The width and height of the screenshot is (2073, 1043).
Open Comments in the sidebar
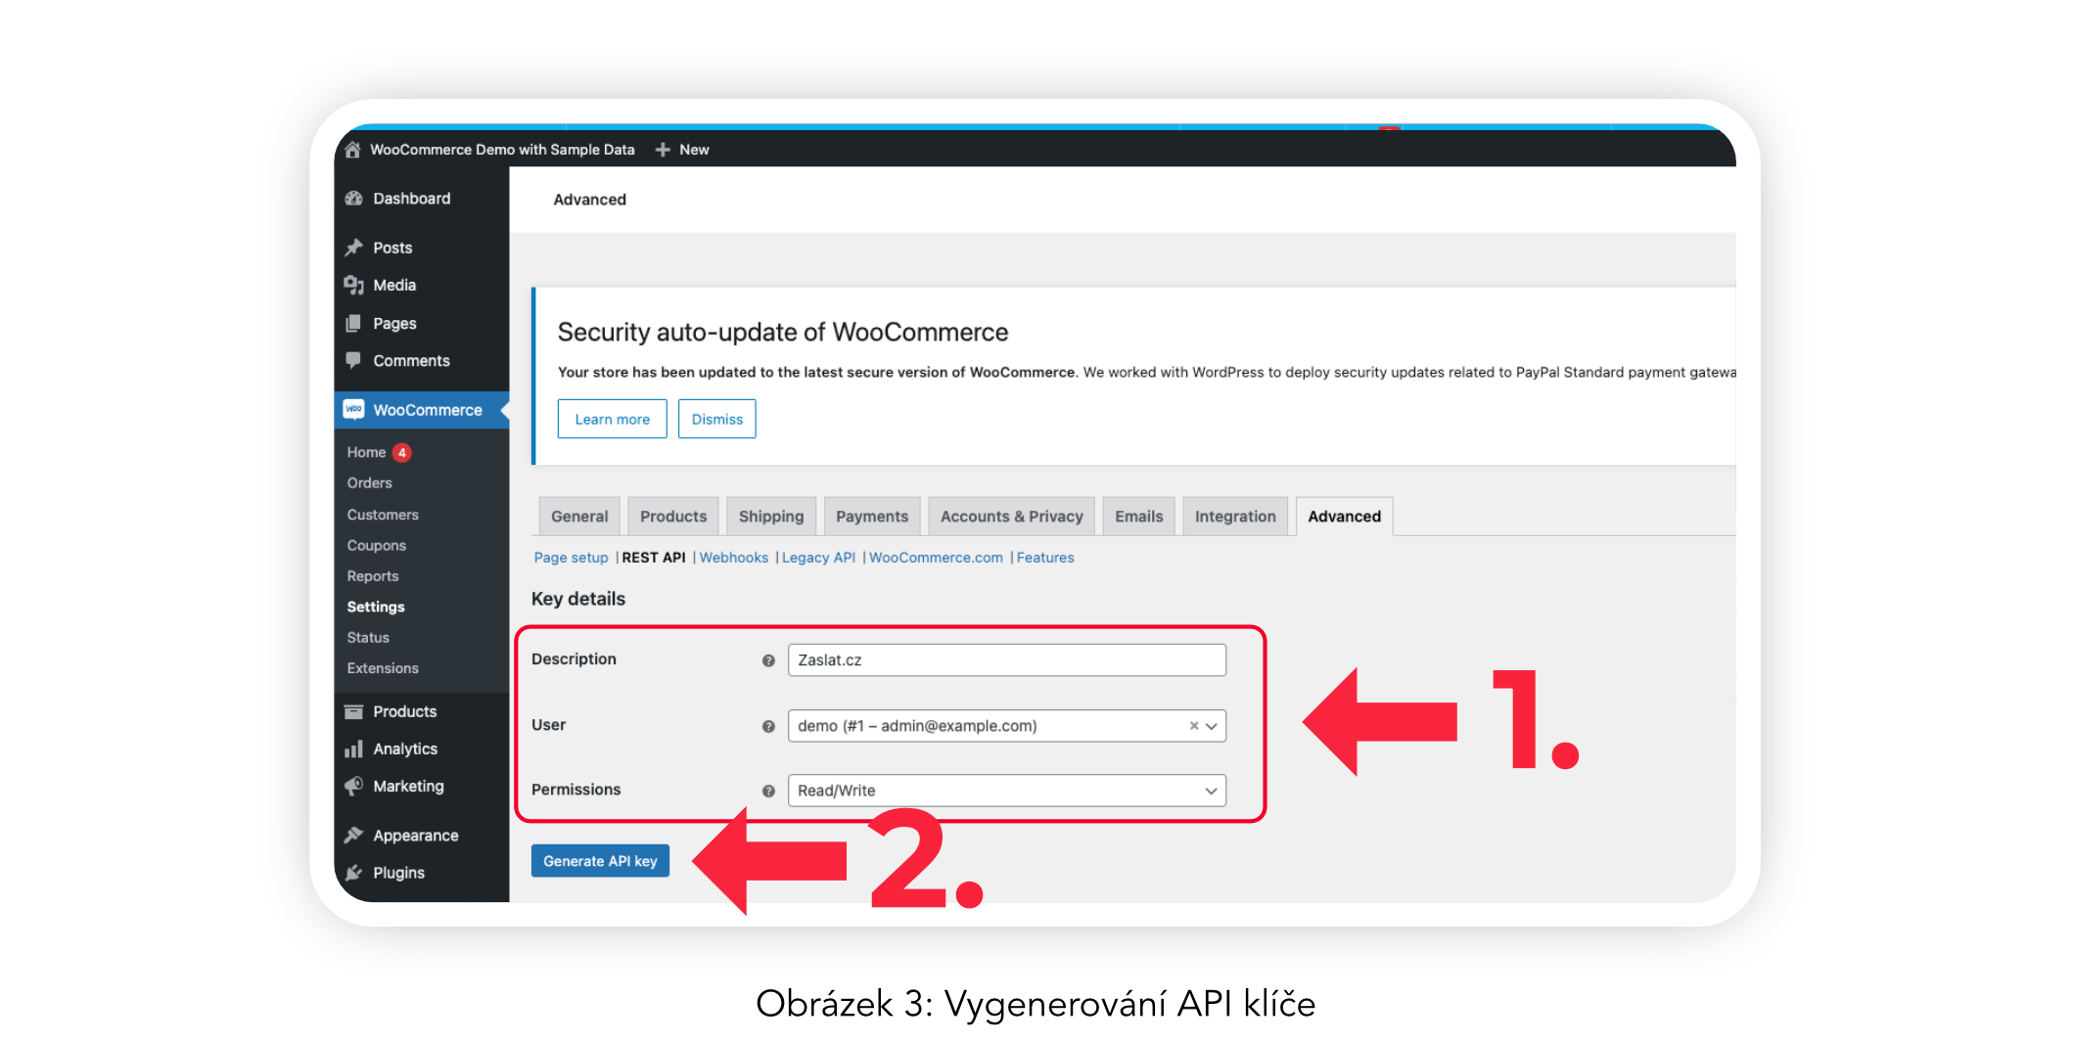click(x=411, y=361)
